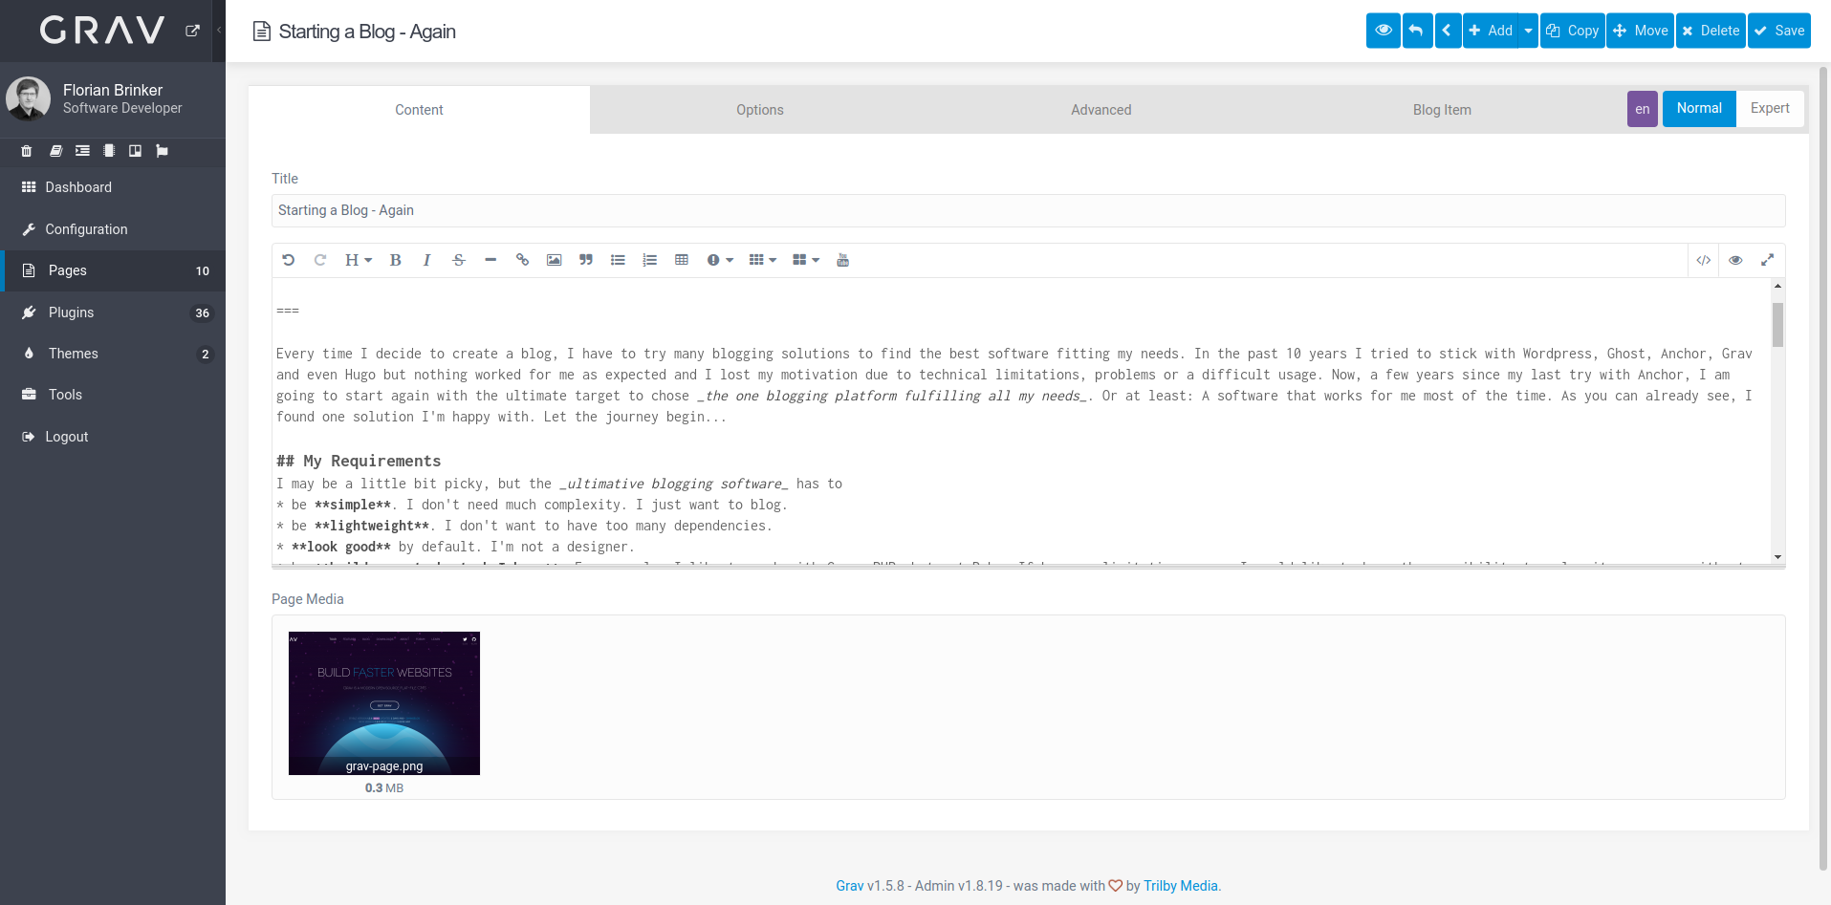Click the book icon in the sidebar quick tray
The height and width of the screenshot is (905, 1831).
pos(55,151)
